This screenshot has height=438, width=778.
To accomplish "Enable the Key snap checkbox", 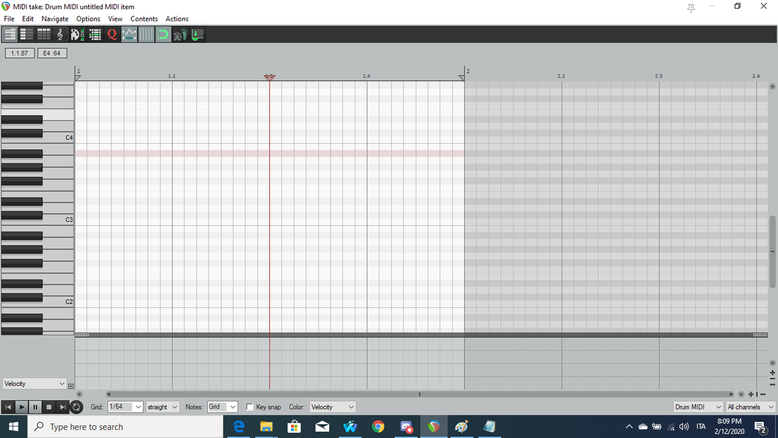I will [249, 407].
